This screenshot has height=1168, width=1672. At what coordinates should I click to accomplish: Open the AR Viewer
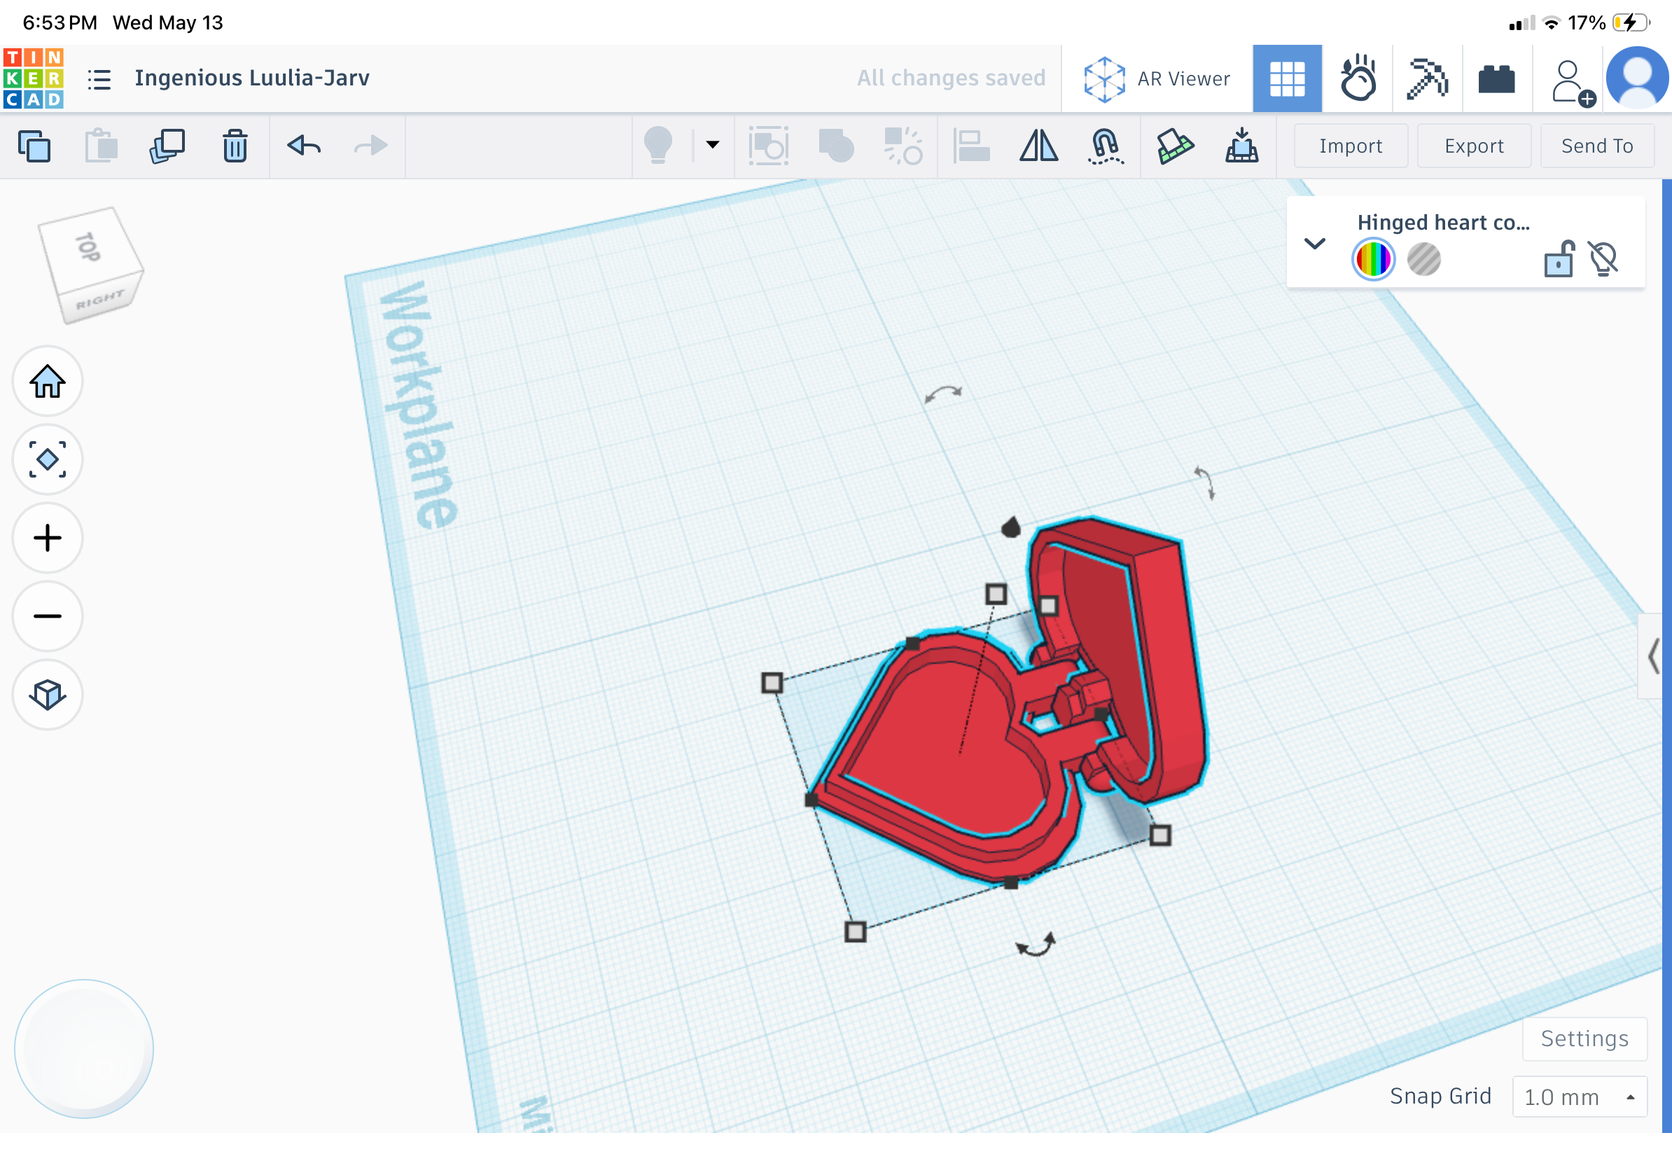[x=1157, y=78]
